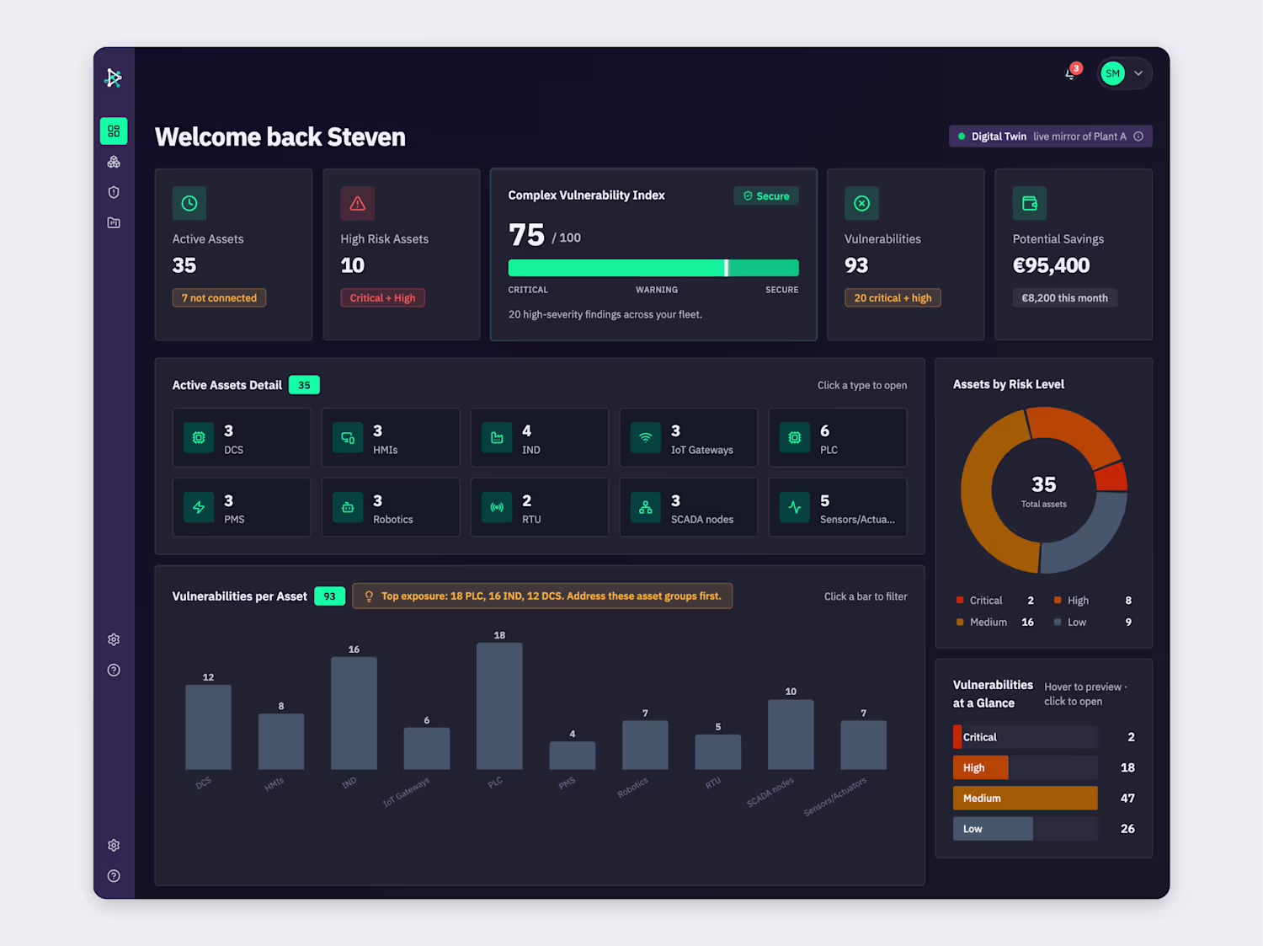
Task: Click the Potential Savings wallet icon
Action: point(1029,203)
